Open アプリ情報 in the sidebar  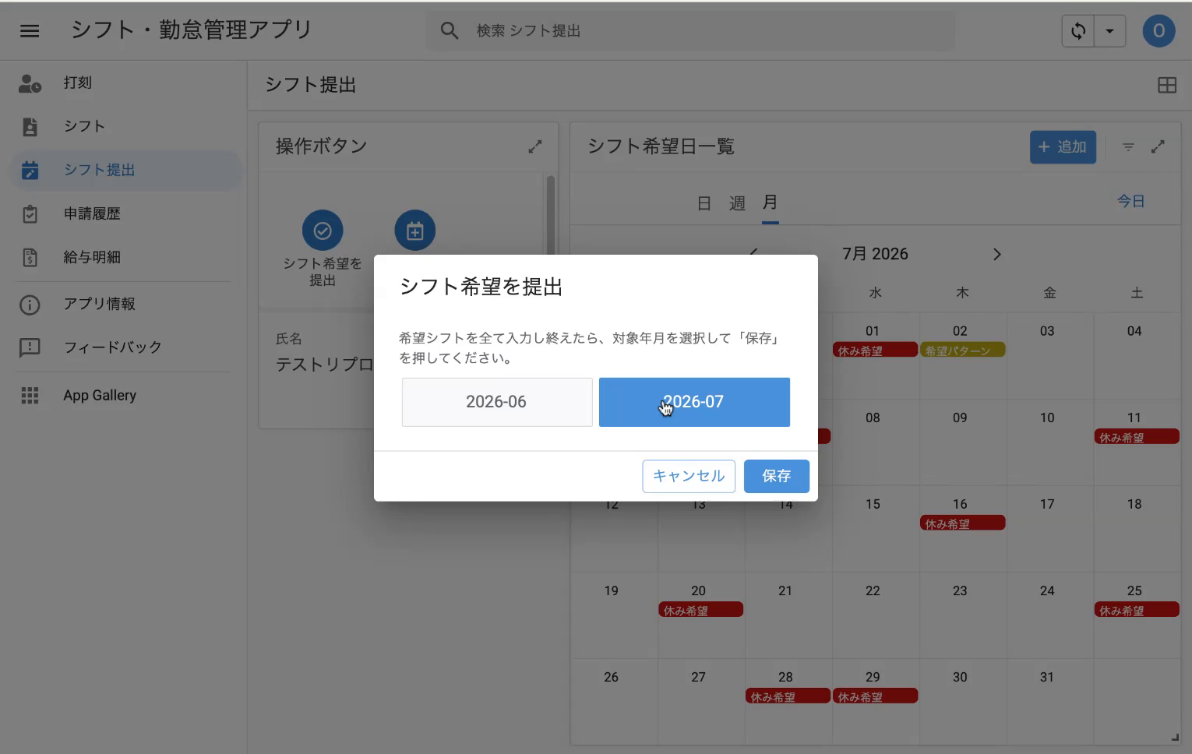pos(125,304)
